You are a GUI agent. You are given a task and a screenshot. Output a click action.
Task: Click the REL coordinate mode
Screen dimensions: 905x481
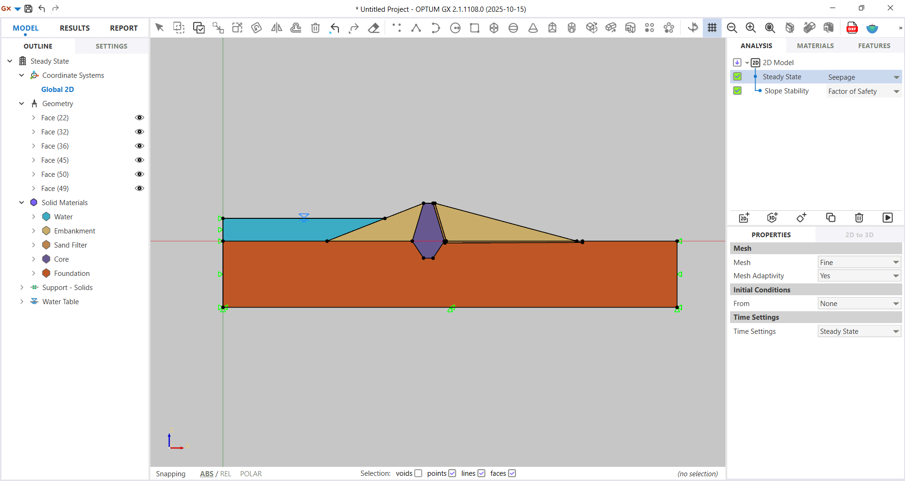[226, 473]
